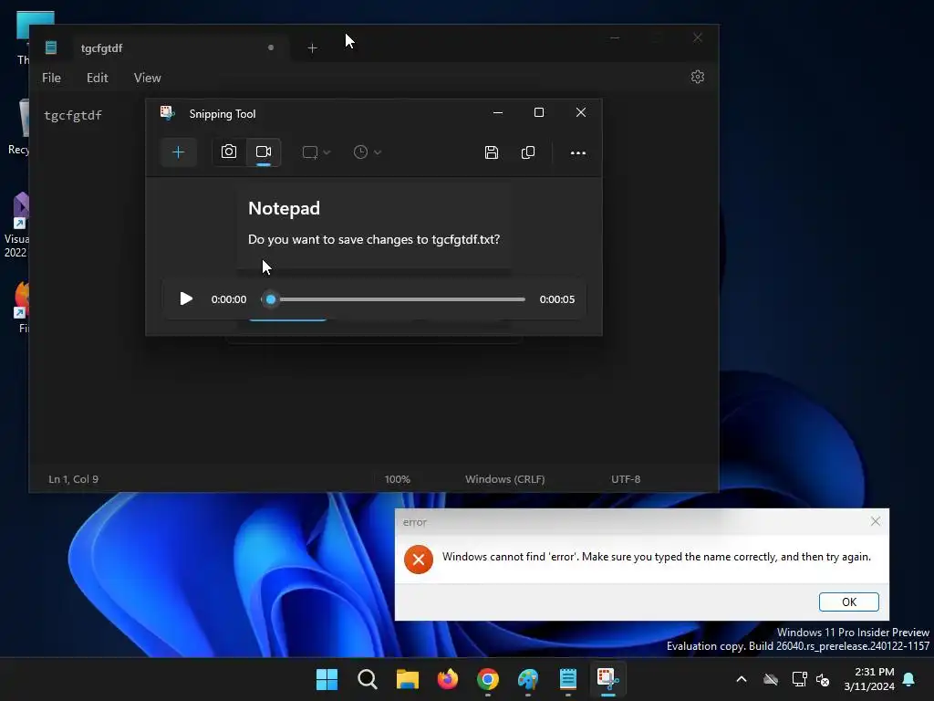Open Firefox from the taskbar
This screenshot has height=701, width=934.
pyautogui.click(x=447, y=679)
